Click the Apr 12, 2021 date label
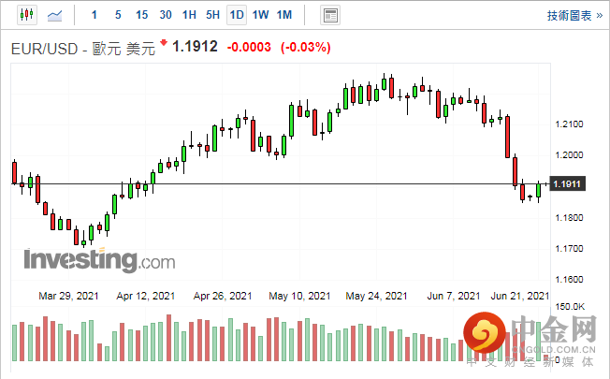The width and height of the screenshot is (610, 379). click(x=146, y=296)
